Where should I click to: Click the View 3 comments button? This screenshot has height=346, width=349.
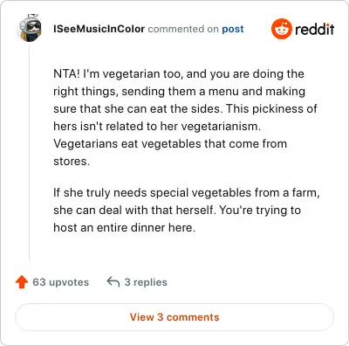[x=174, y=317]
